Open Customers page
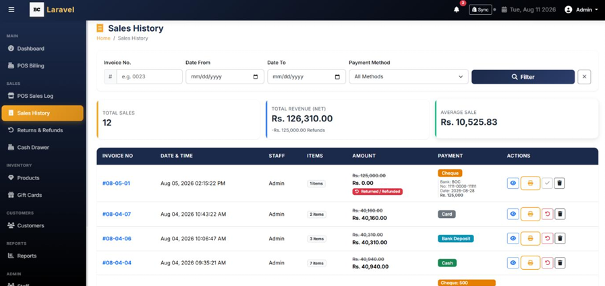This screenshot has width=605, height=286. point(42,225)
